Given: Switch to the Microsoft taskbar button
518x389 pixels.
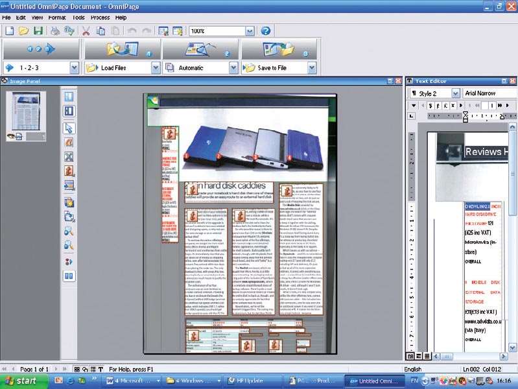Looking at the screenshot, I should coord(132,381).
